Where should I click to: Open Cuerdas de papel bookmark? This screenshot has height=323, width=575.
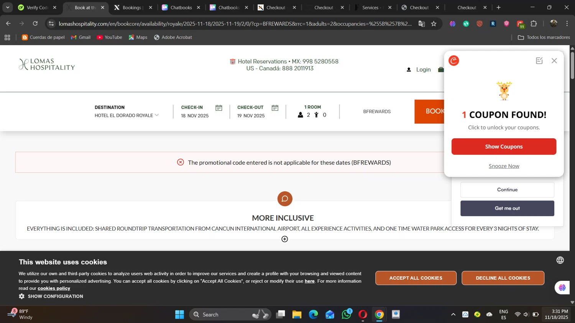(x=43, y=38)
